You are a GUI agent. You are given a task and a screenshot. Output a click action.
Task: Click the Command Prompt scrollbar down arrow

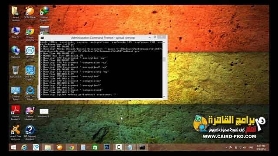click(x=164, y=96)
